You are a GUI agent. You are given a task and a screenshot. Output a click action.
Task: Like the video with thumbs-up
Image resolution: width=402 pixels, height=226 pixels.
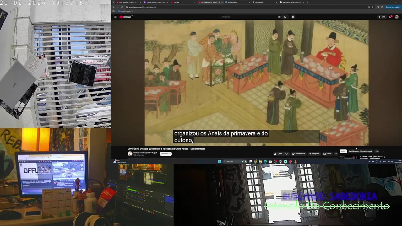(x=278, y=154)
